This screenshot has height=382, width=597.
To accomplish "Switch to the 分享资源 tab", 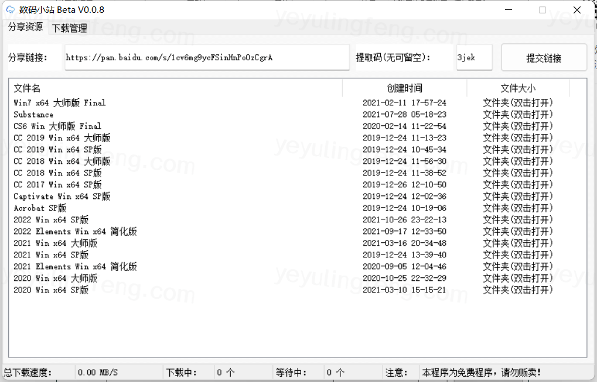I will click(x=26, y=27).
